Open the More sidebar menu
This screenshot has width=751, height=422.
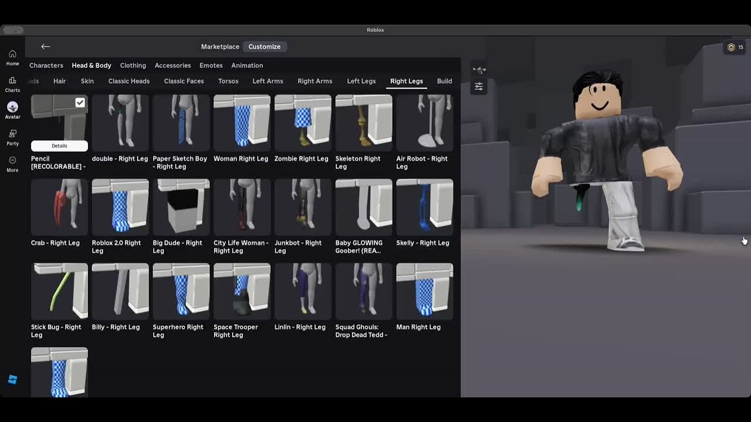point(12,164)
